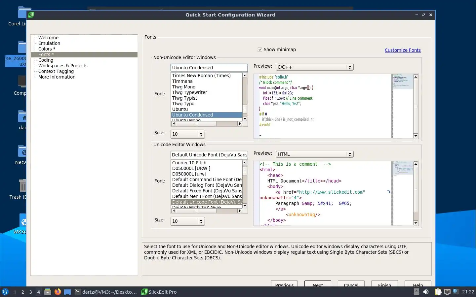The width and height of the screenshot is (476, 297).
Task: Click the HTML preview minimap
Action: click(403, 193)
